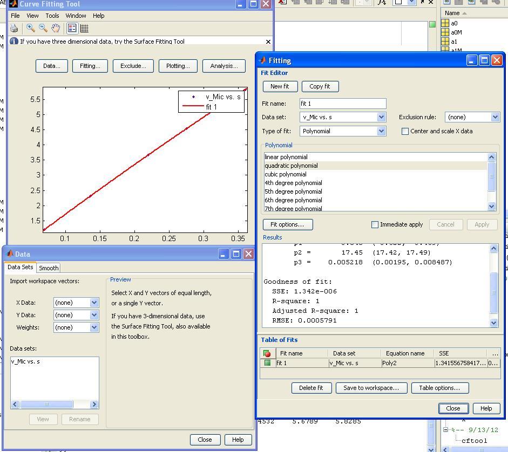Click Close button in Data window

click(x=205, y=440)
